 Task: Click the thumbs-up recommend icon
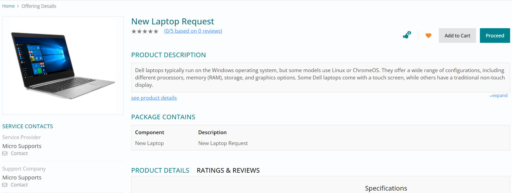pos(406,36)
